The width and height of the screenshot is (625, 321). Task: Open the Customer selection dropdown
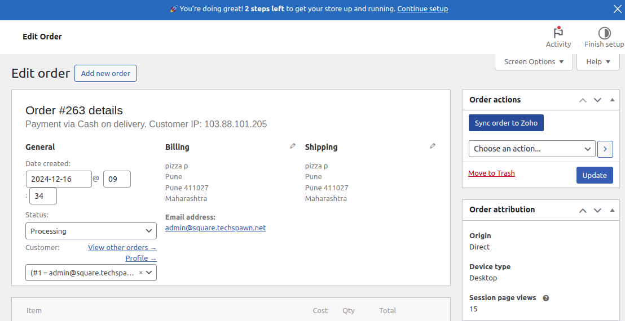coord(91,273)
